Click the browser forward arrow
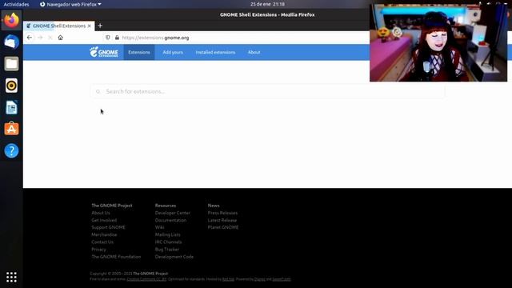 click(x=40, y=38)
